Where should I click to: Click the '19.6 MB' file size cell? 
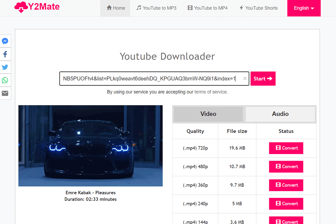click(x=237, y=148)
